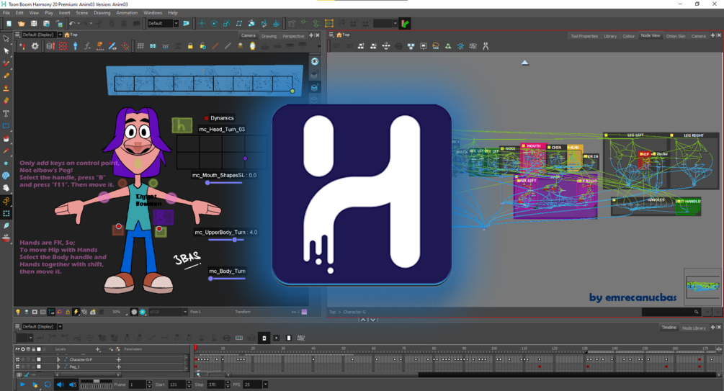The height and width of the screenshot is (391, 724).
Task: Click the Open Scene folder icon
Action: [x=21, y=24]
